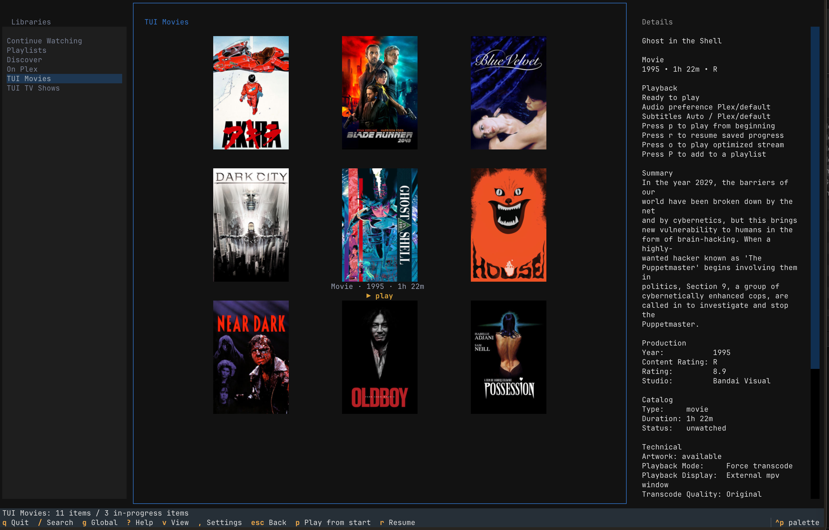Select the House movie poster
This screenshot has height=530, width=829.
[x=509, y=225]
